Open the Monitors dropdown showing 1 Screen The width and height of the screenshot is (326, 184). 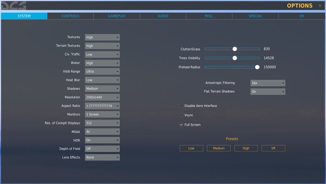102,114
